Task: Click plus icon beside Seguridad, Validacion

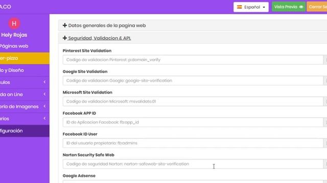Action: coord(65,38)
